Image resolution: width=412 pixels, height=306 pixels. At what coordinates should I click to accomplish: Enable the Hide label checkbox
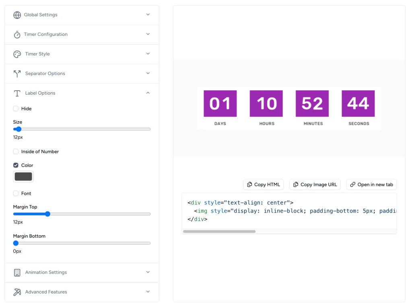(16, 109)
